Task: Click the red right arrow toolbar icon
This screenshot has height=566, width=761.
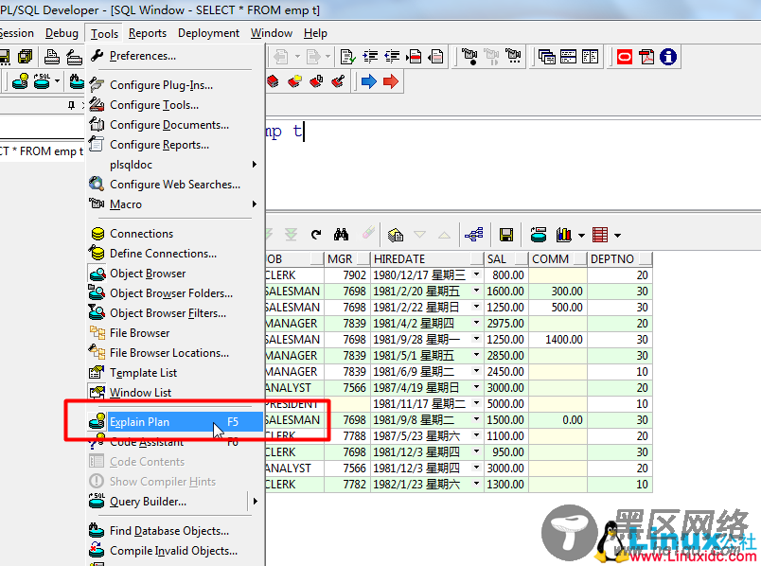Action: [391, 81]
